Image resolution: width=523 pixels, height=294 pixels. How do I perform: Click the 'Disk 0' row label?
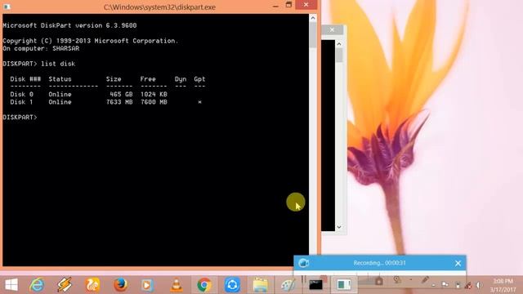coord(22,95)
